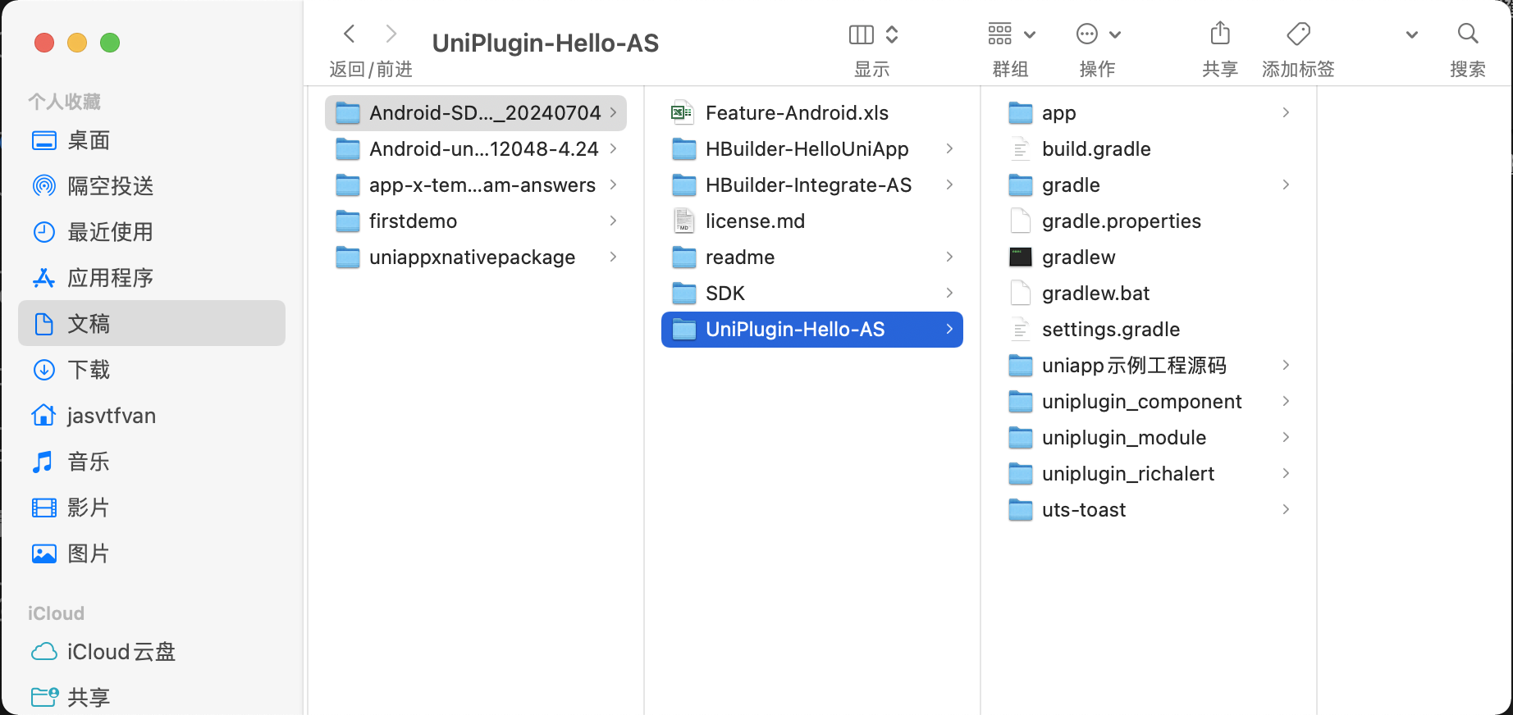The height and width of the screenshot is (715, 1513).
Task: Open 共享 shared folder in sidebar
Action: [x=152, y=697]
